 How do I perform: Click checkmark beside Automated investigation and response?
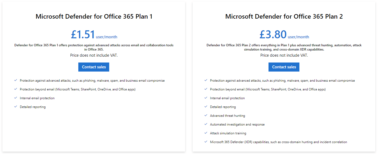(206, 124)
